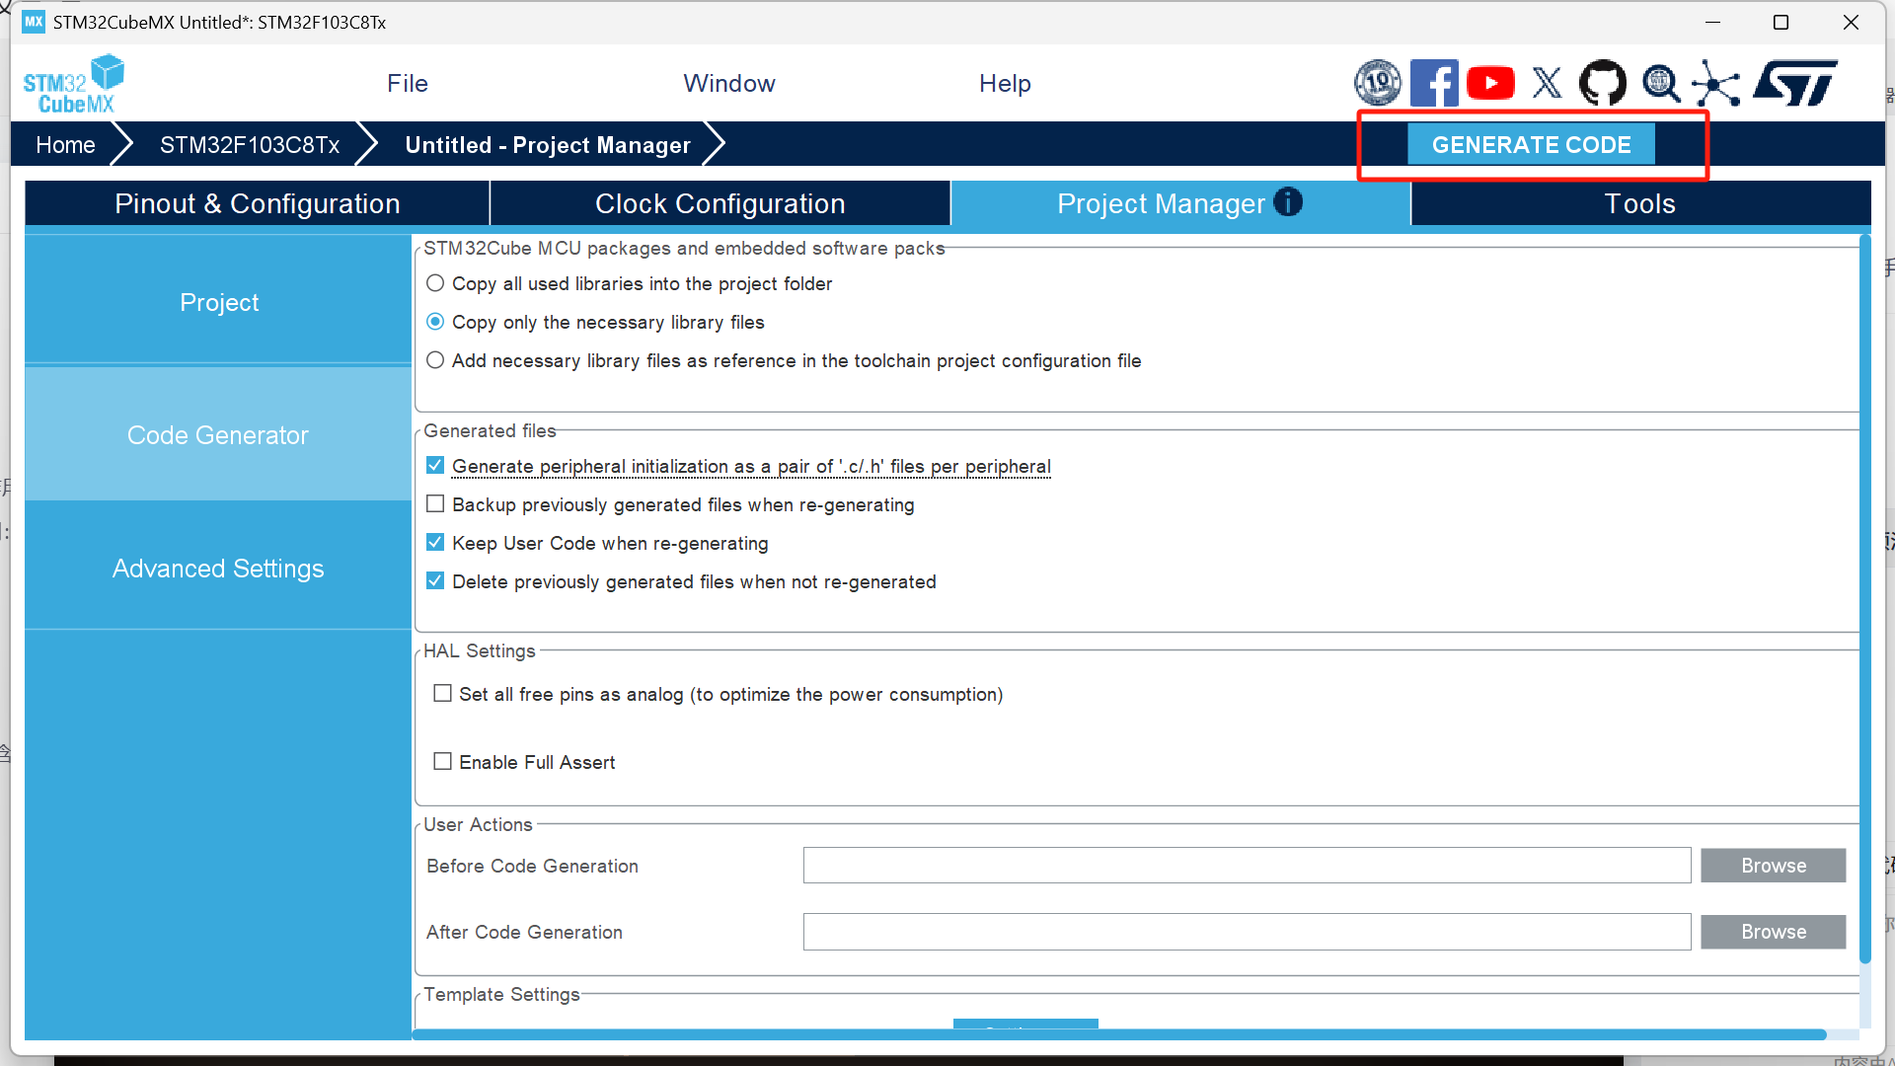This screenshot has width=1895, height=1066.
Task: Open the File menu
Action: 407,83
